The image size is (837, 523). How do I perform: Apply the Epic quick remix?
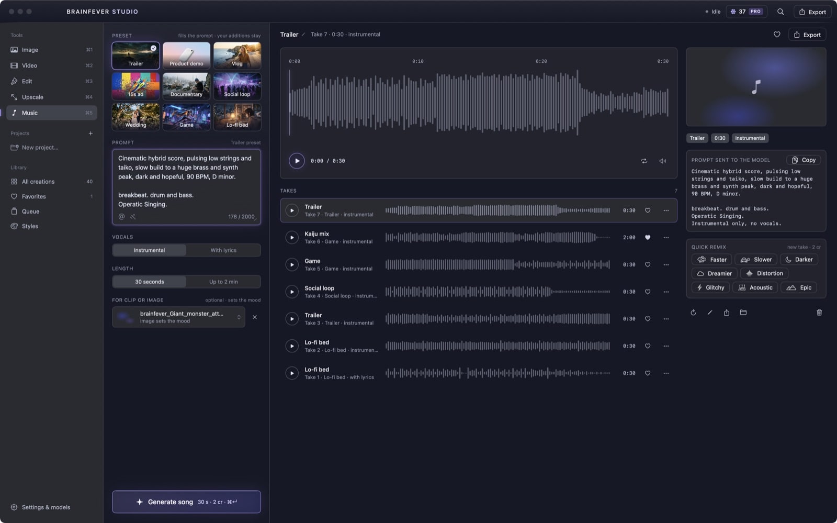coord(799,287)
